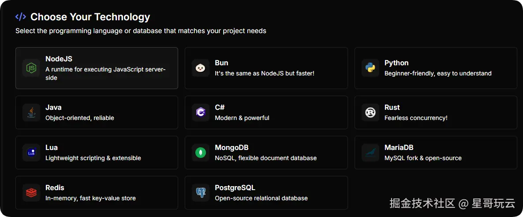Click the code brackets header icon
Image resolution: width=523 pixels, height=217 pixels.
pos(21,17)
